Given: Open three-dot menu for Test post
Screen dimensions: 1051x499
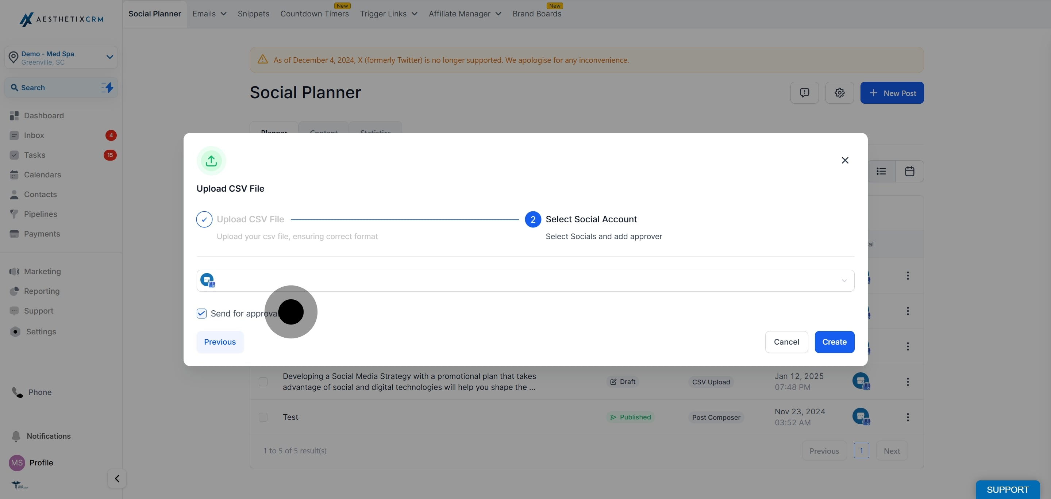Looking at the screenshot, I should (x=907, y=417).
